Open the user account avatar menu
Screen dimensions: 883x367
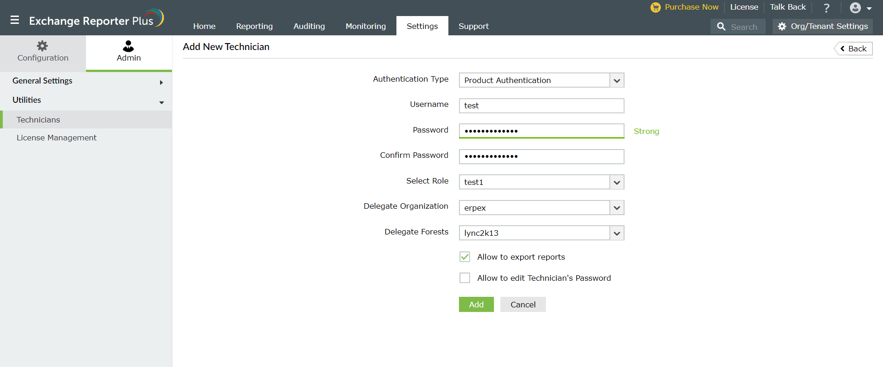pos(855,8)
